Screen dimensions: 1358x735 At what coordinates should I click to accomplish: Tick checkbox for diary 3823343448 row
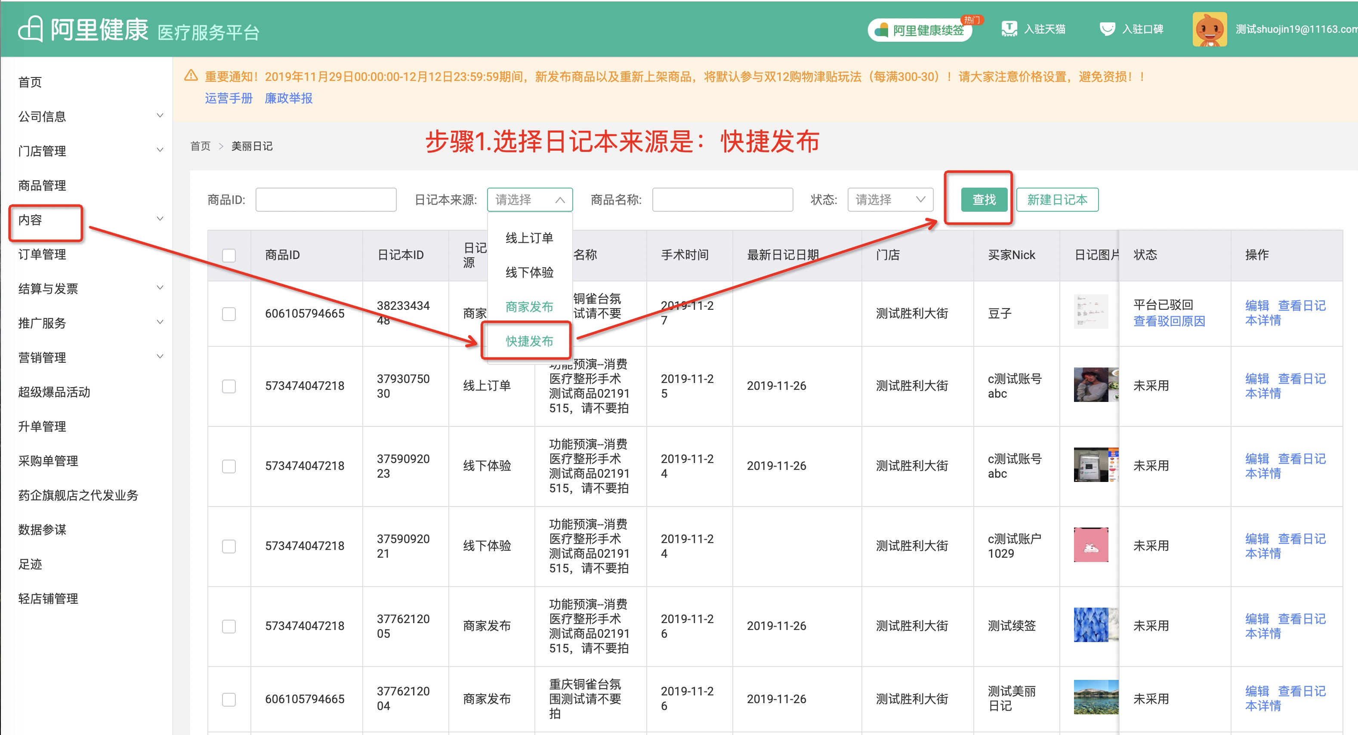click(x=229, y=314)
